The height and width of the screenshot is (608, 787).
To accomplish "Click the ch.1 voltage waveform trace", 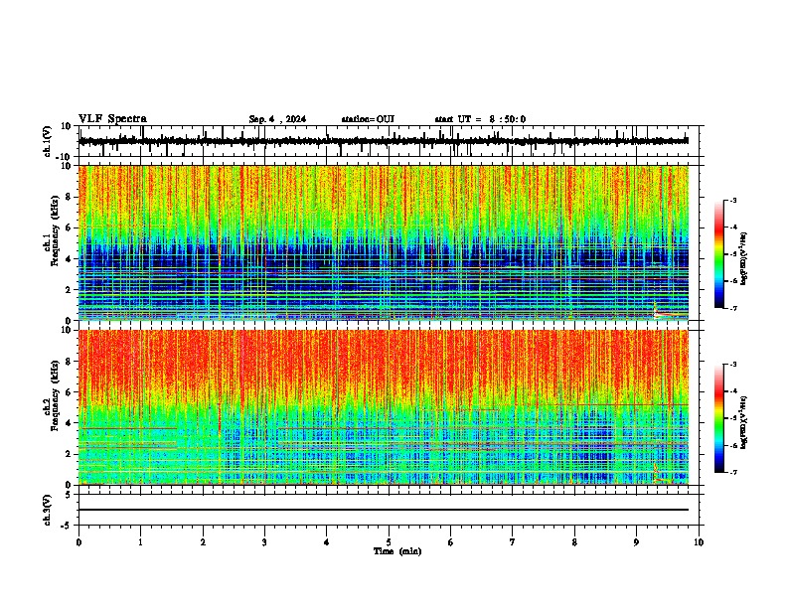I will coord(384,141).
